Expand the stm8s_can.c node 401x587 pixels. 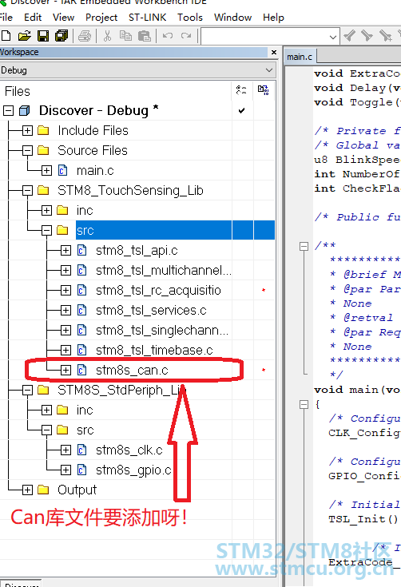(x=66, y=371)
